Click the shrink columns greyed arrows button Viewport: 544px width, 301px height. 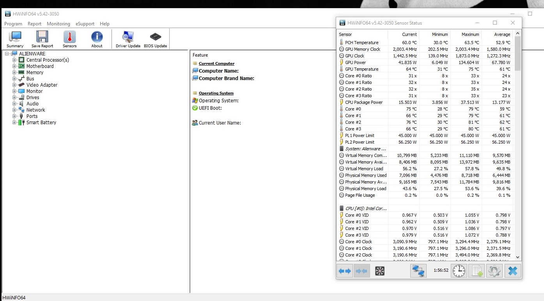point(361,271)
